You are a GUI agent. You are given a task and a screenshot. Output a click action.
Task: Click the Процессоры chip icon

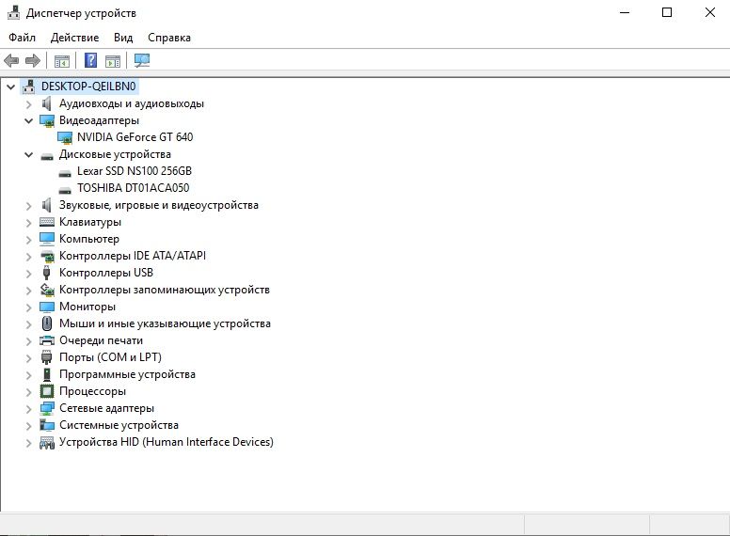click(47, 391)
